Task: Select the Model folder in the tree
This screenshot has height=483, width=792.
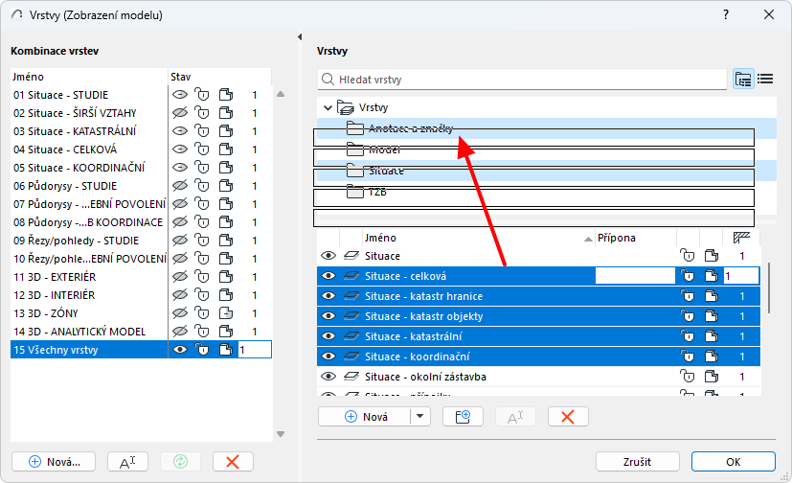Action: pos(385,149)
